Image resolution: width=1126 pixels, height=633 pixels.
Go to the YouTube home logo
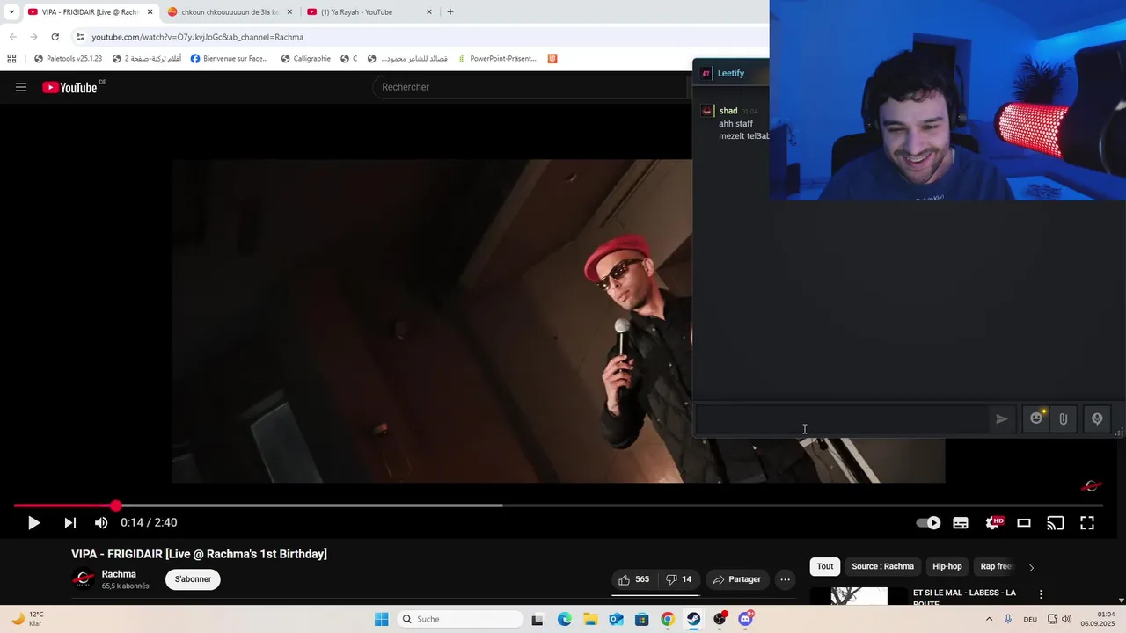69,87
